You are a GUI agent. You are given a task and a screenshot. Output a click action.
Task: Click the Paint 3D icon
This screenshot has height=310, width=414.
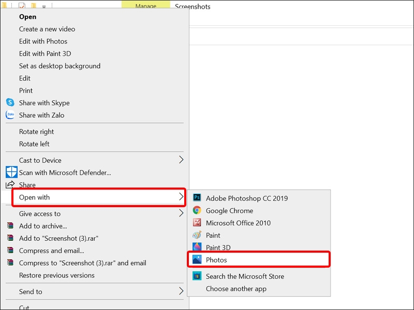pos(197,247)
